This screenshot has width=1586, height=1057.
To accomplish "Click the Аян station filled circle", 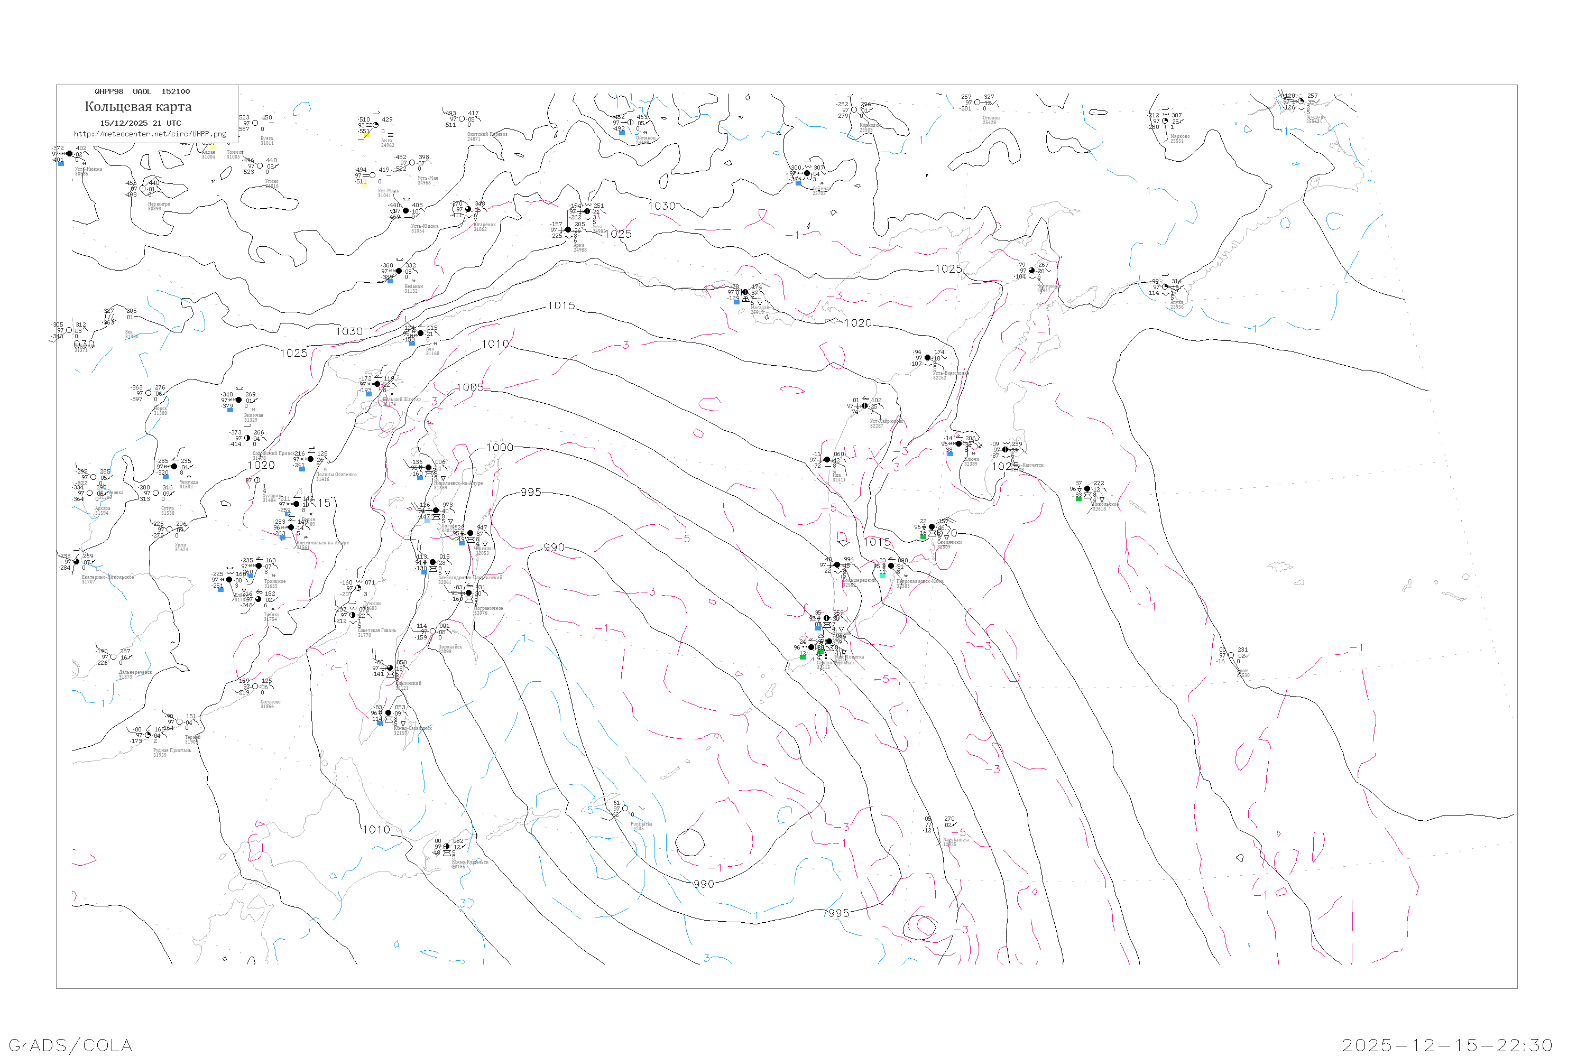I will (x=421, y=333).
